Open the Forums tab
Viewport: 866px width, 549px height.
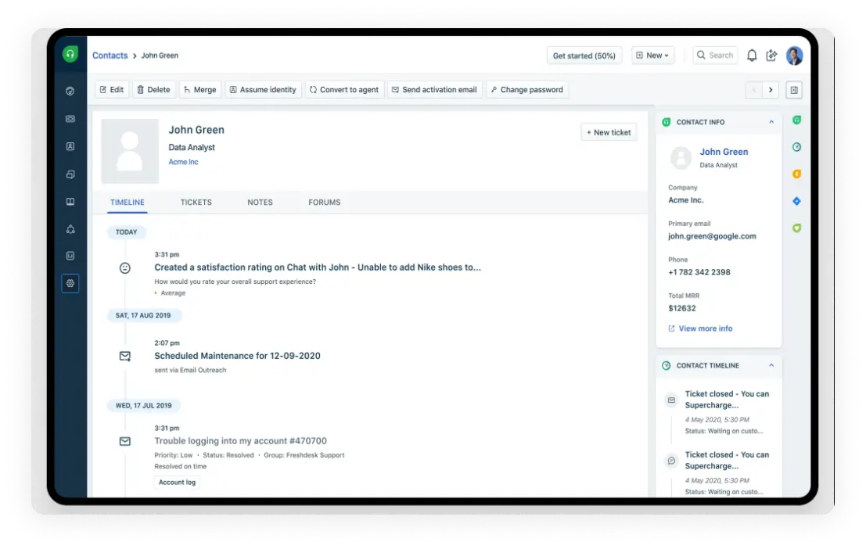324,202
